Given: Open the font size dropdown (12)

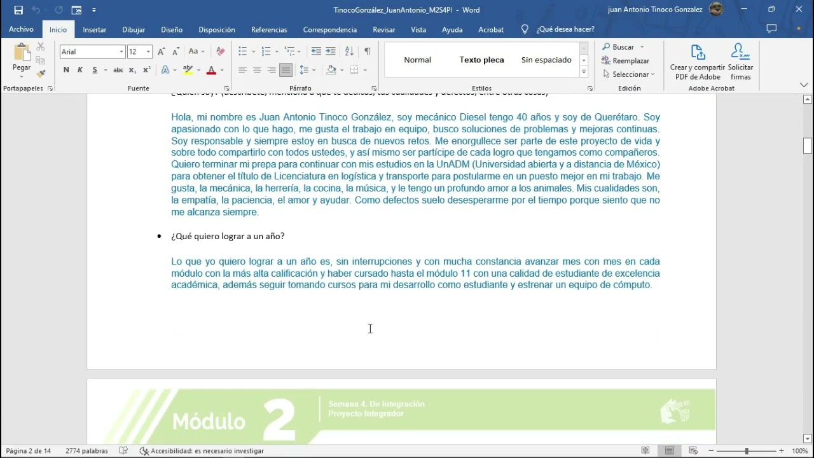Looking at the screenshot, I should (x=148, y=52).
